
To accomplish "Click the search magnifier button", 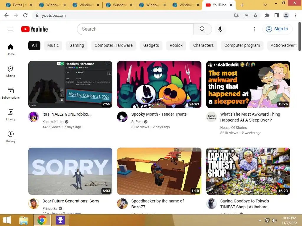I will click(x=202, y=29).
